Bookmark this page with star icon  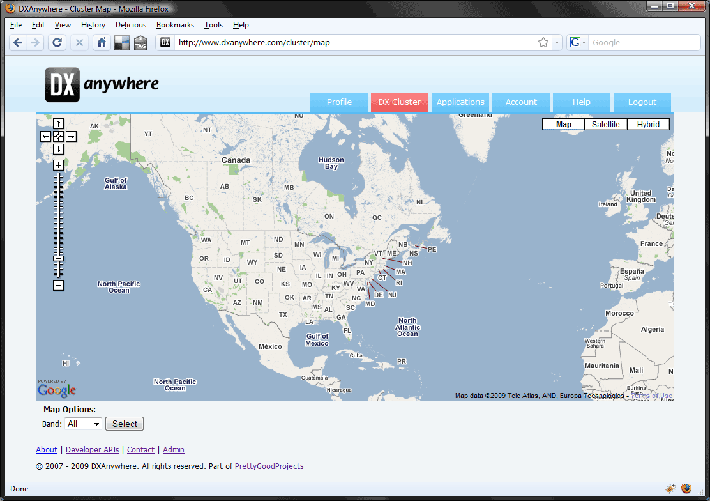pos(543,43)
